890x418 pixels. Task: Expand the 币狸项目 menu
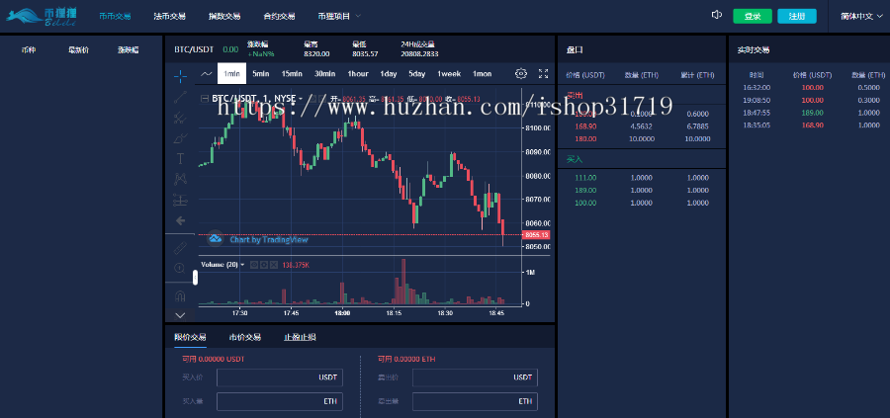click(339, 17)
